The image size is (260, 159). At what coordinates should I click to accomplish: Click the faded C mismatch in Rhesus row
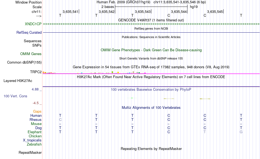pyautogui.click(x=60, y=120)
